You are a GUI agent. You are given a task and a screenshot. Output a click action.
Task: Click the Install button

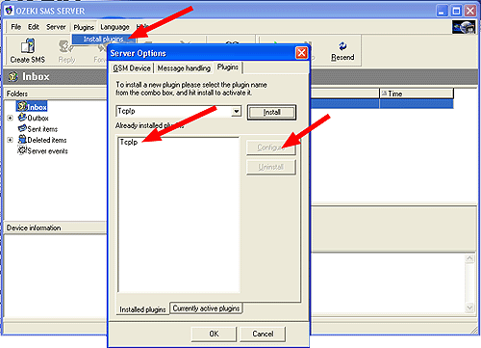pyautogui.click(x=271, y=112)
